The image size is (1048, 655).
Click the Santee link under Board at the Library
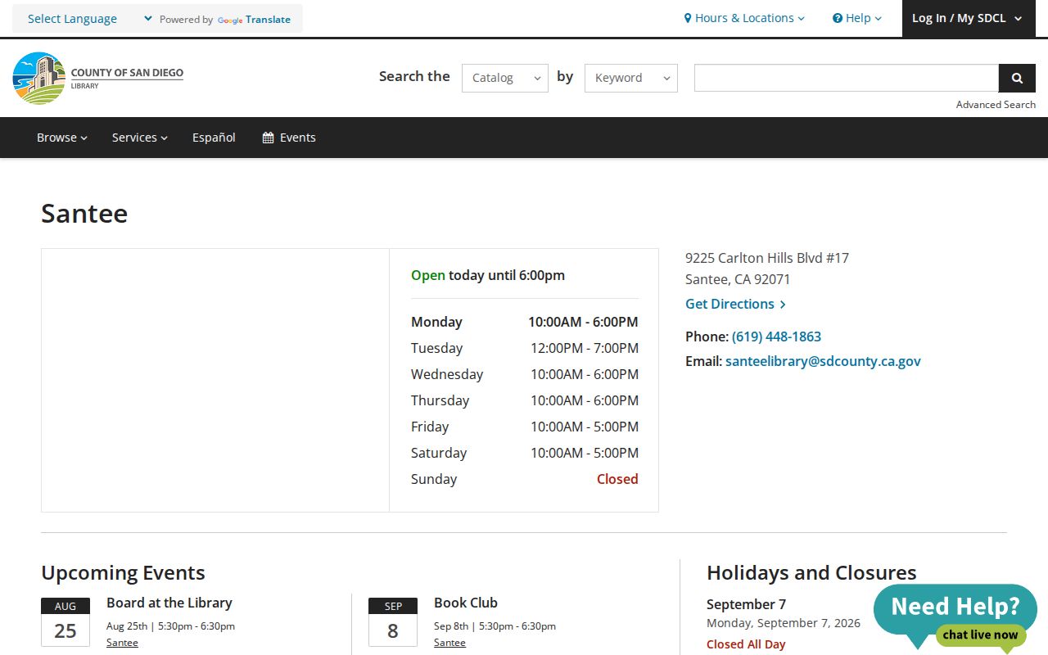click(x=122, y=643)
